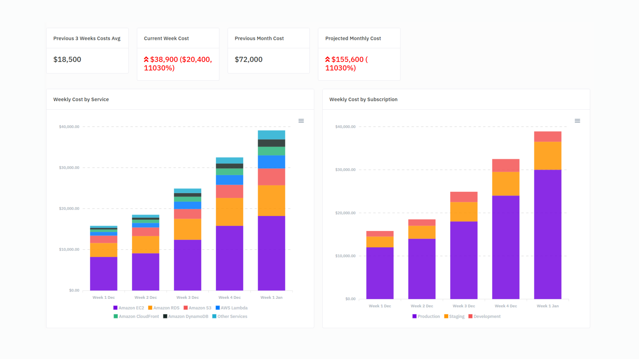Open the Weekly Cost by Subscription chart menu
The height and width of the screenshot is (359, 639).
pos(577,121)
